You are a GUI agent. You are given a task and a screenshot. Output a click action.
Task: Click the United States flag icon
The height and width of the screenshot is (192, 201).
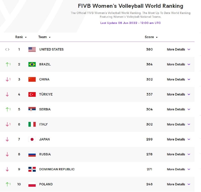coord(32,49)
